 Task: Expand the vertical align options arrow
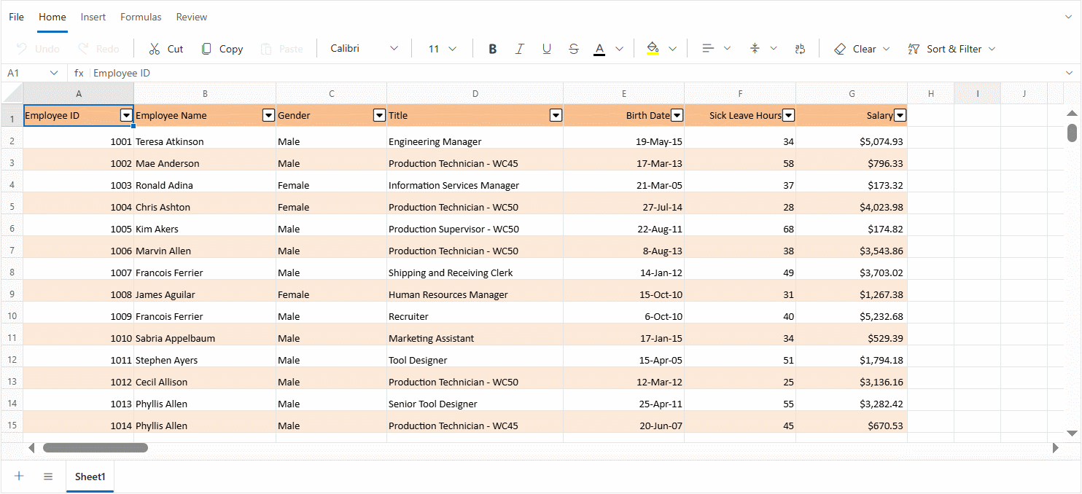coord(774,49)
